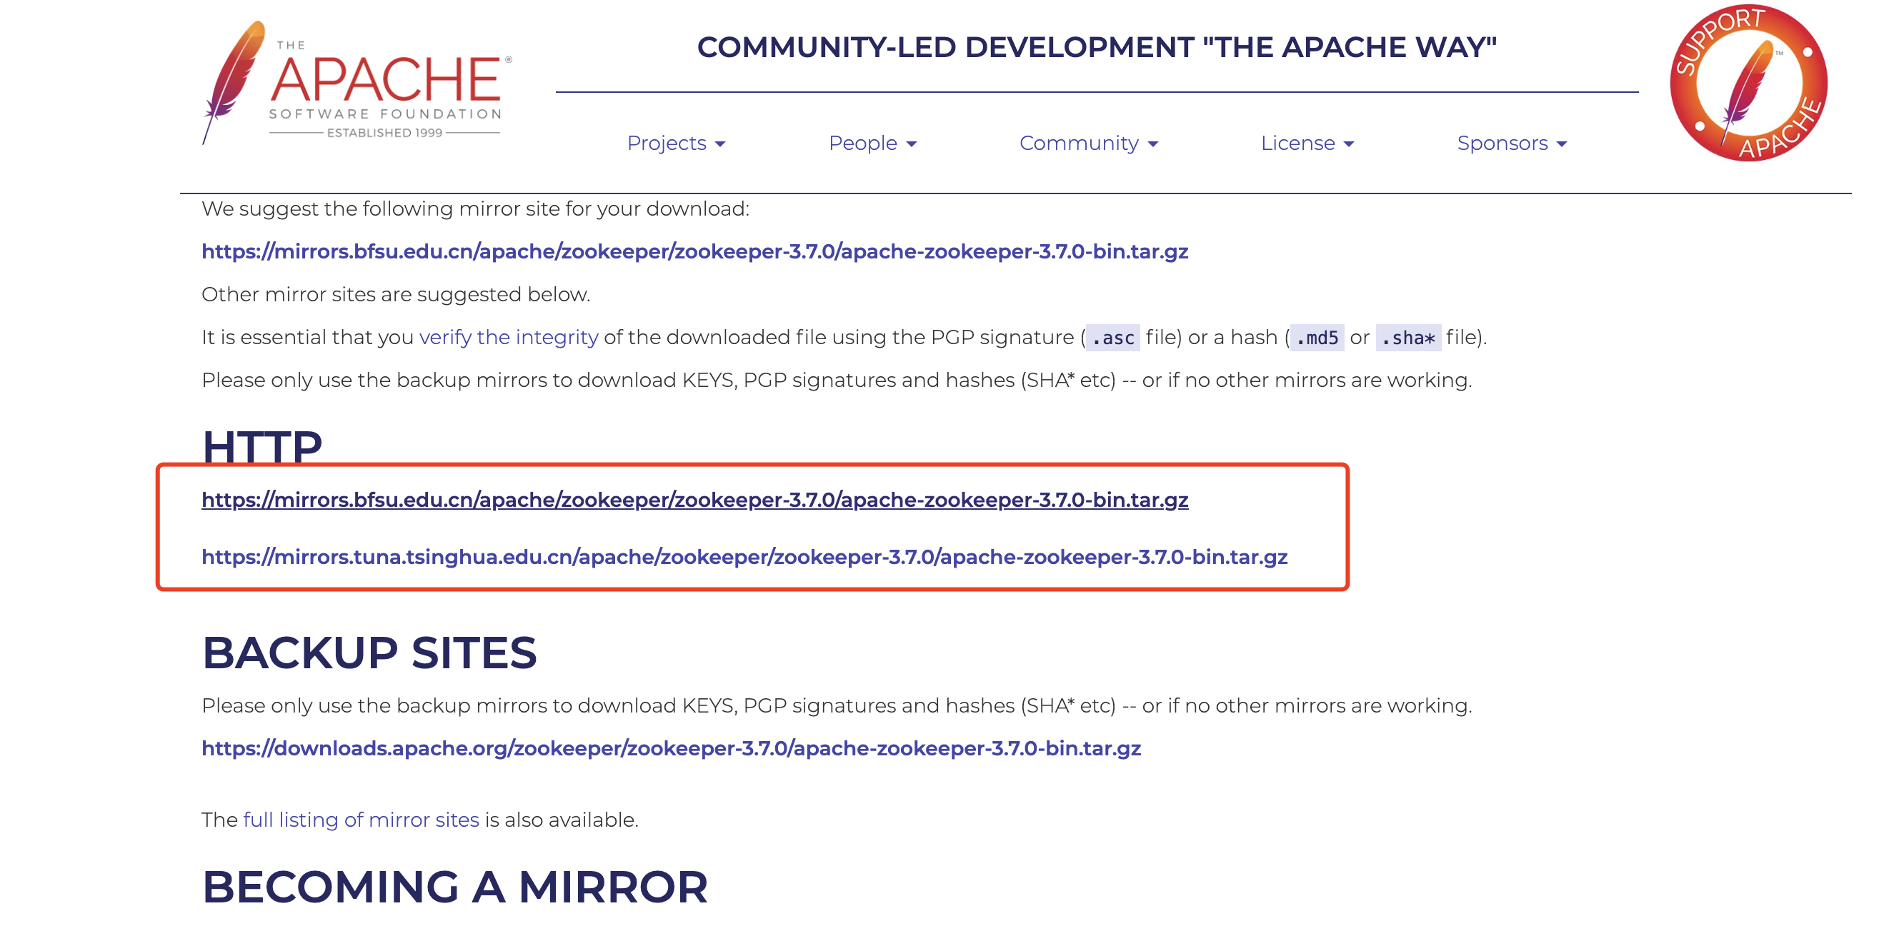Open the Community dropdown
The height and width of the screenshot is (931, 1899).
[1079, 143]
